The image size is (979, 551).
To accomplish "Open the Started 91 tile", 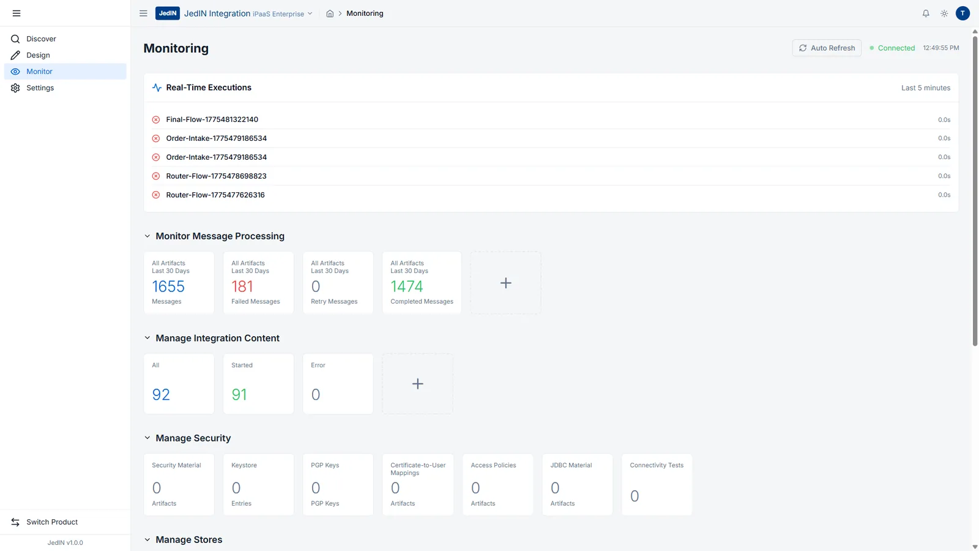I will pos(258,384).
